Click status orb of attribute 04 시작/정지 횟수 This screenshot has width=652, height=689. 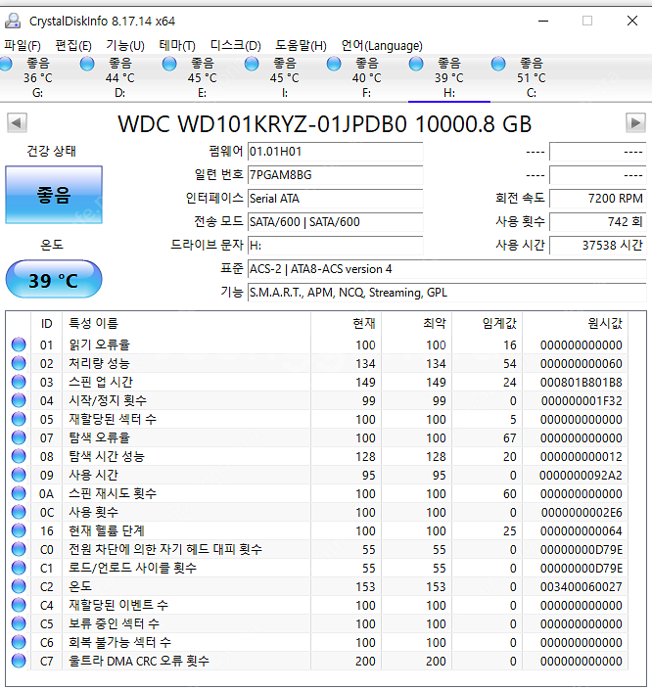pos(19,400)
